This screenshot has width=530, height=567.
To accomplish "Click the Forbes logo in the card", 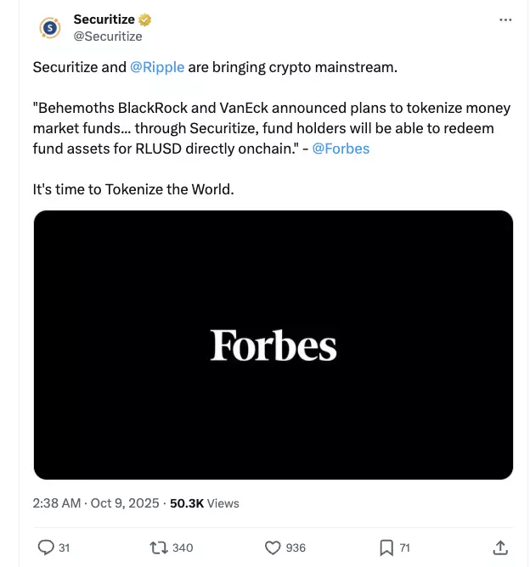I will (273, 345).
